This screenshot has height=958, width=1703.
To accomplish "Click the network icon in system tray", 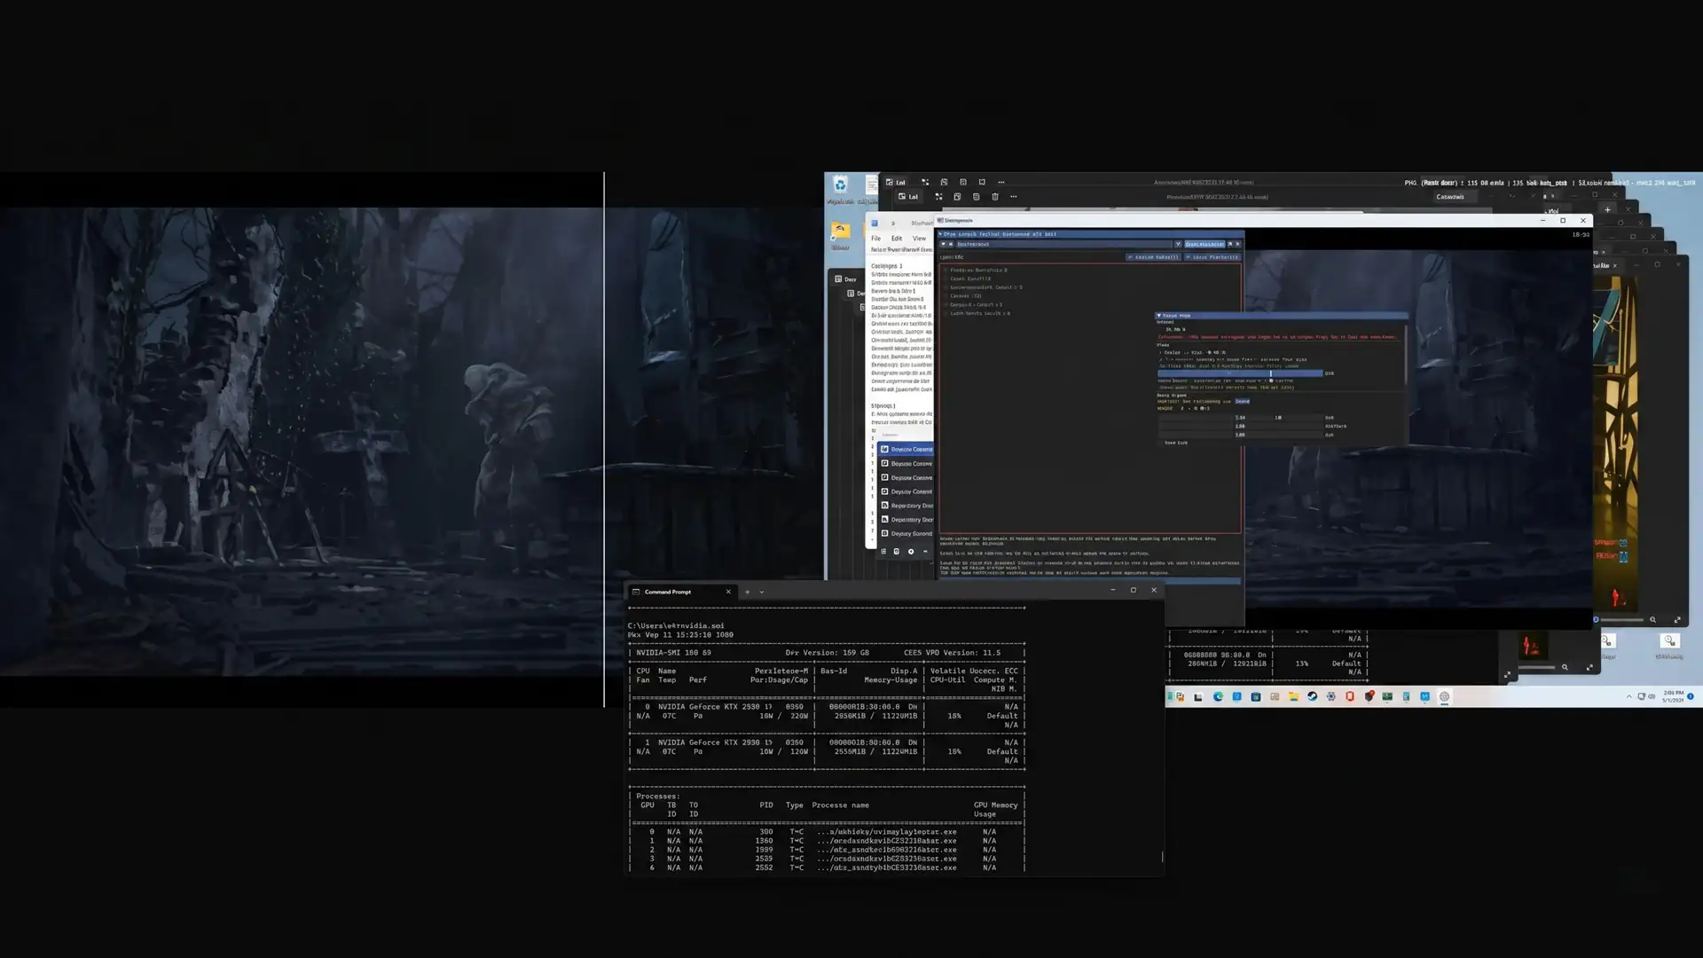I will pos(1641,696).
